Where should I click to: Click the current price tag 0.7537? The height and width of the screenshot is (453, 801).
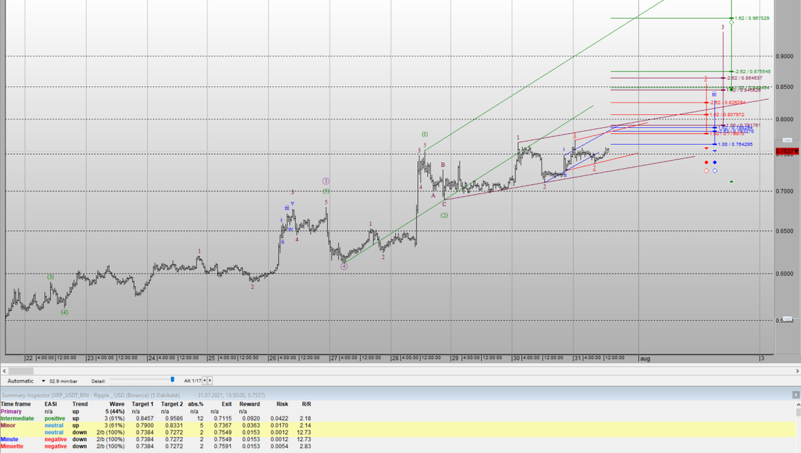coord(787,151)
